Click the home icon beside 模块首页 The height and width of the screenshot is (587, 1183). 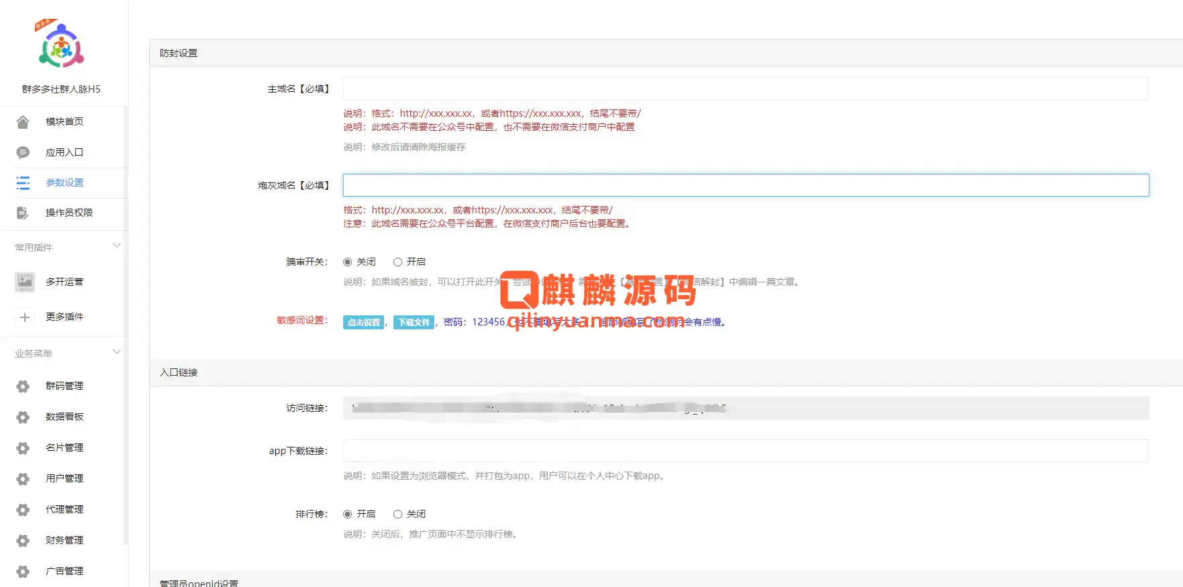23,121
